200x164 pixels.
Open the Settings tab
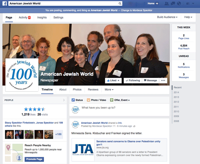click(x=58, y=17)
